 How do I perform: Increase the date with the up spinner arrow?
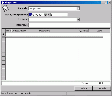point(46,14)
